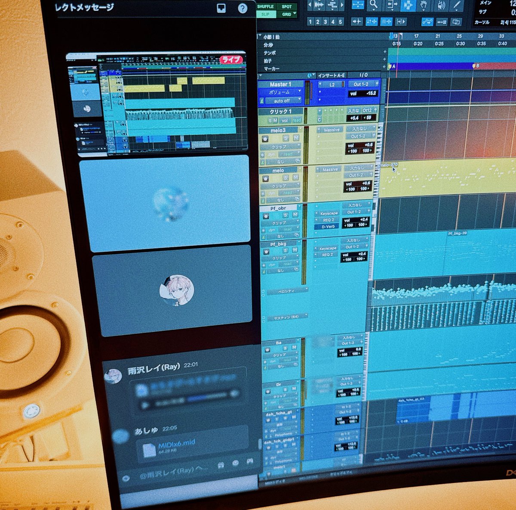The width and height of the screenshot is (516, 510).
Task: Enable SHUFFLE edit mode
Action: point(265,6)
